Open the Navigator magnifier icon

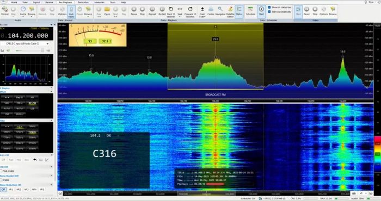(x=220, y=11)
